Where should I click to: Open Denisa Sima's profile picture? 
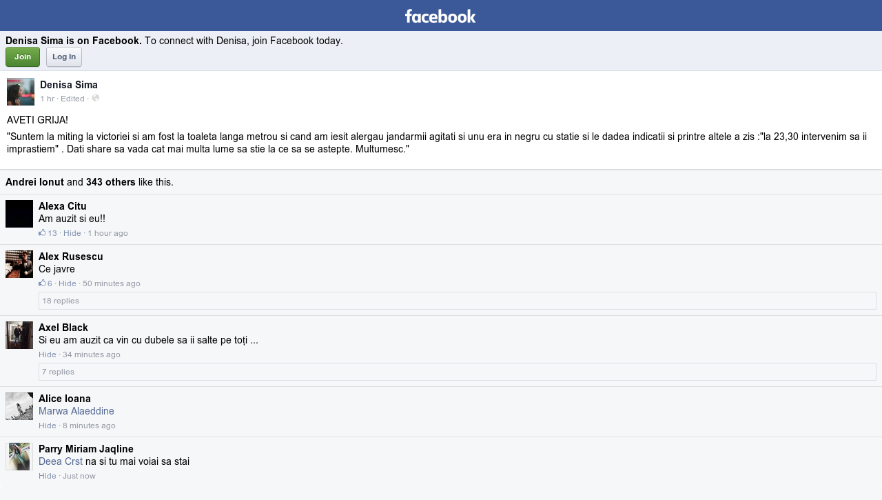coord(21,92)
